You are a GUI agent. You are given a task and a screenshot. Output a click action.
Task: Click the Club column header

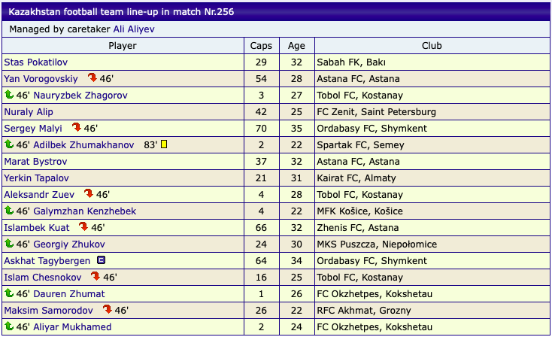432,46
